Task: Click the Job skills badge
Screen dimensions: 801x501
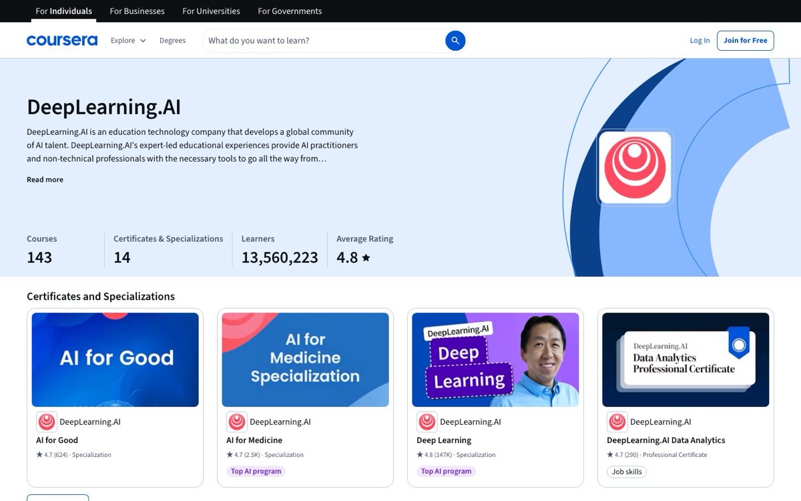Action: 627,472
